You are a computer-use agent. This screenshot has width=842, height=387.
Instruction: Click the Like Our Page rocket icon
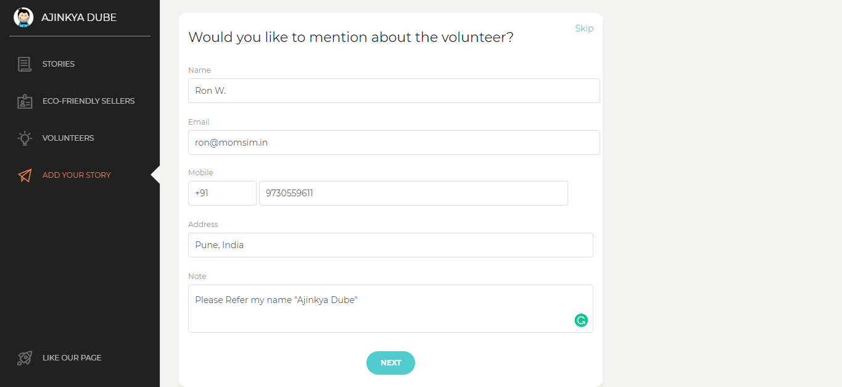[x=25, y=358]
